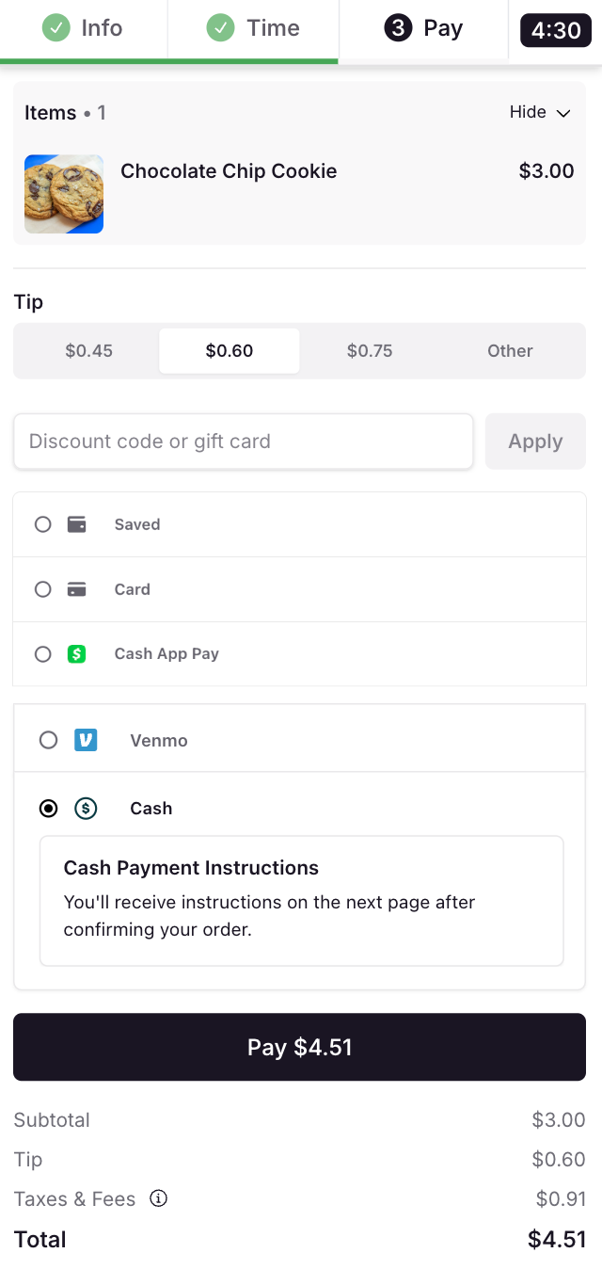Go back to the Info step tab
The width and height of the screenshot is (602, 1269).
84,28
